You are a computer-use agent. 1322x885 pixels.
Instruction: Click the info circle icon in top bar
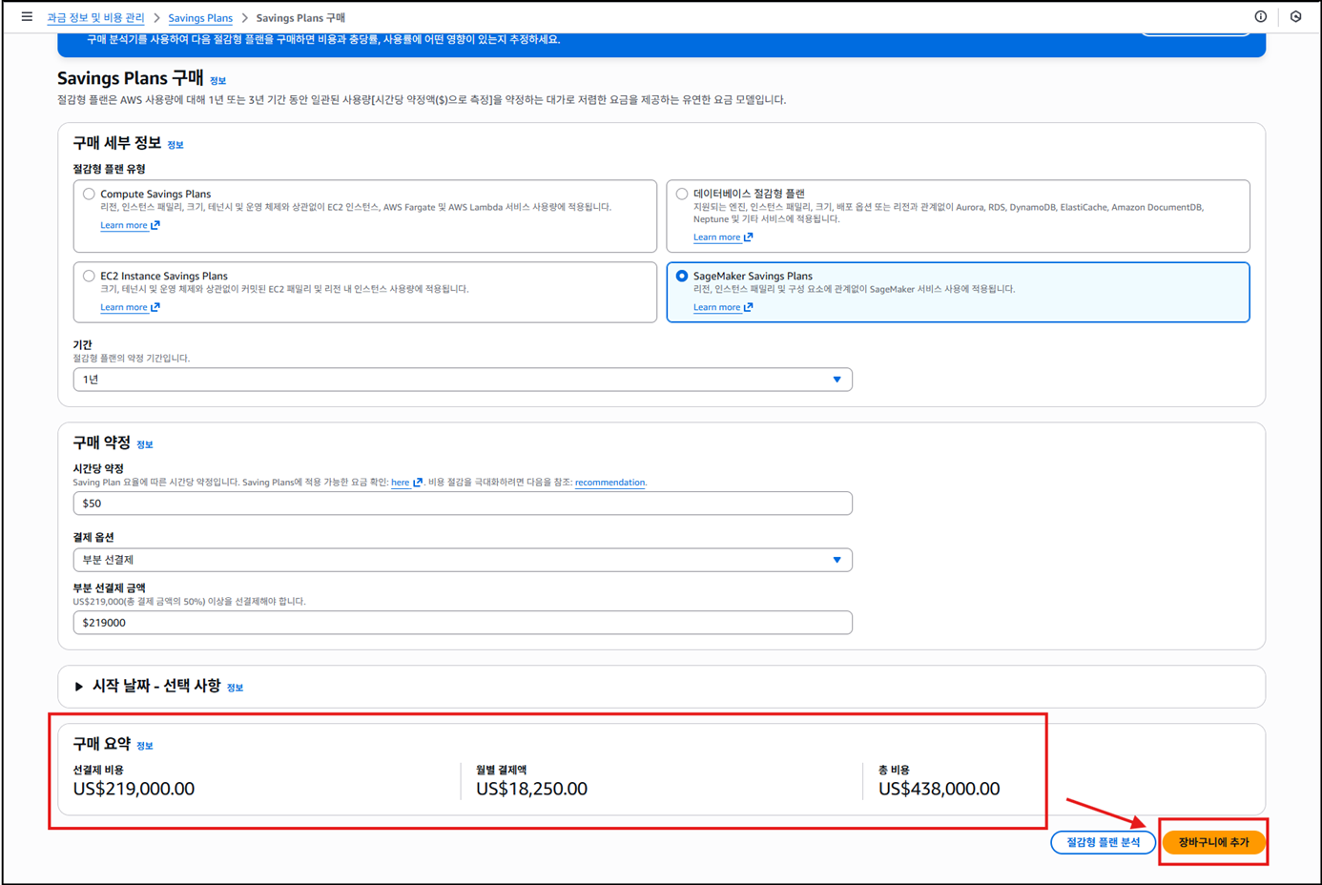[x=1260, y=17]
